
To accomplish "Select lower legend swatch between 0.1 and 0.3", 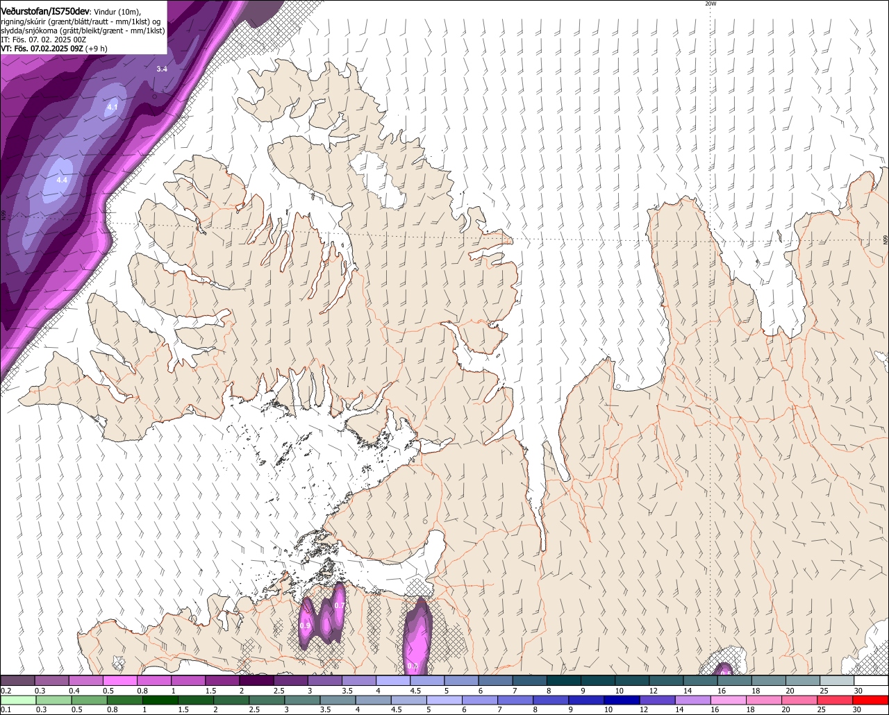I will pyautogui.click(x=17, y=700).
